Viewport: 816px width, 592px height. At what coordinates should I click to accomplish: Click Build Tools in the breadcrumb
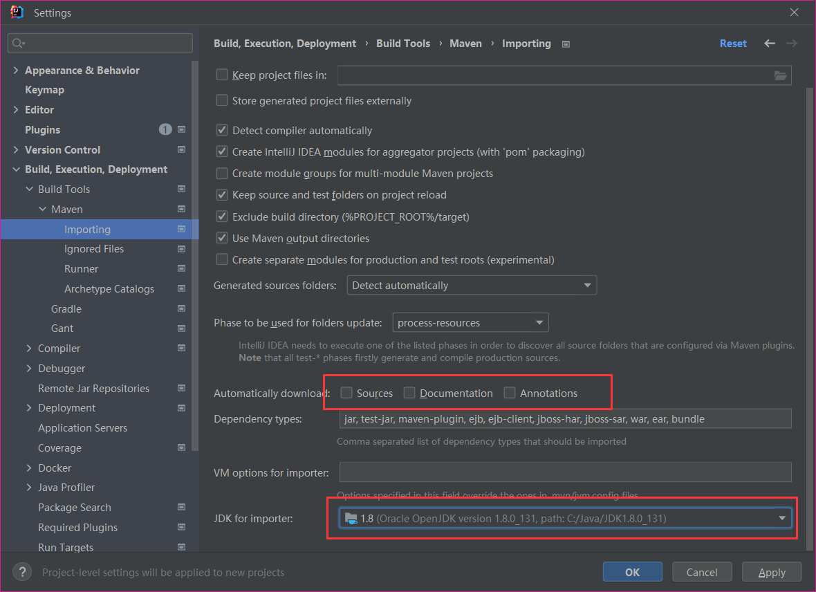click(403, 43)
